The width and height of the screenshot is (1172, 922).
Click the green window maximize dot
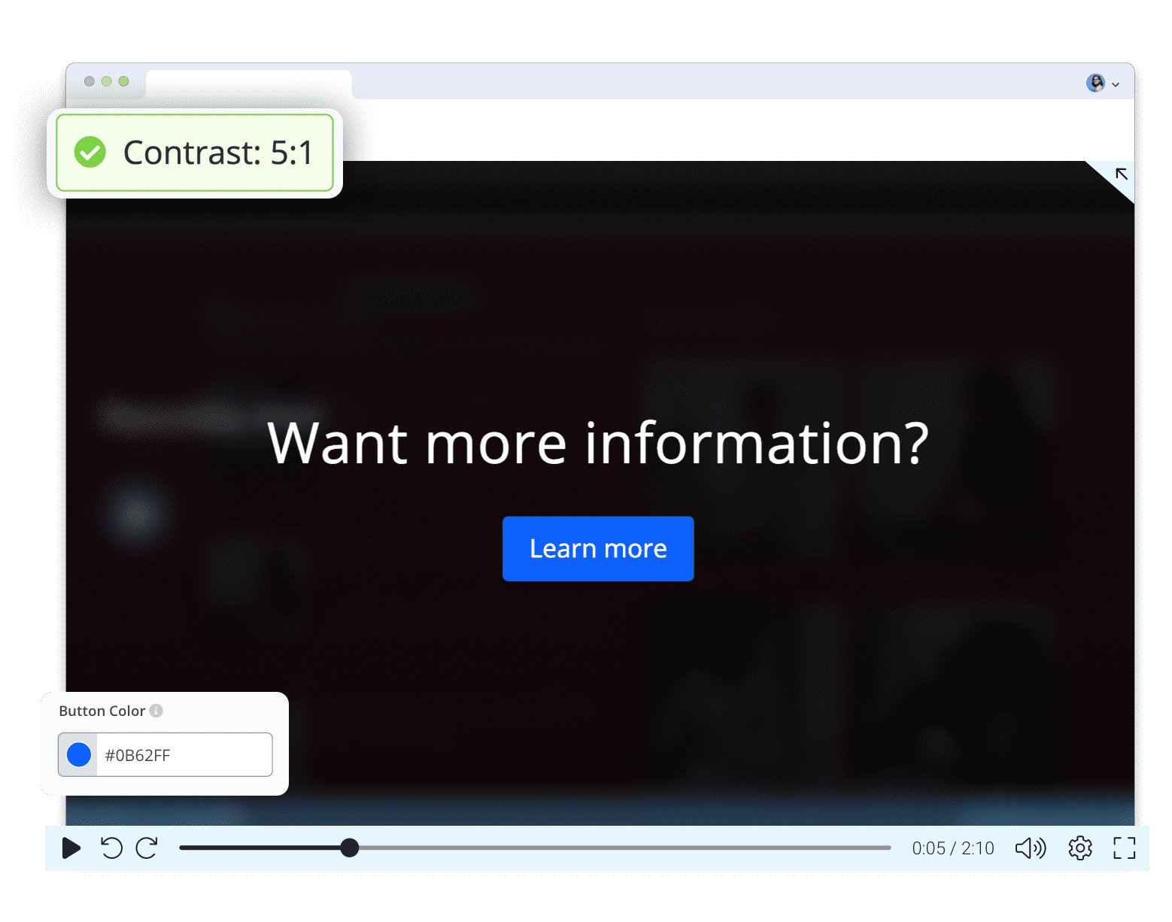click(x=123, y=81)
